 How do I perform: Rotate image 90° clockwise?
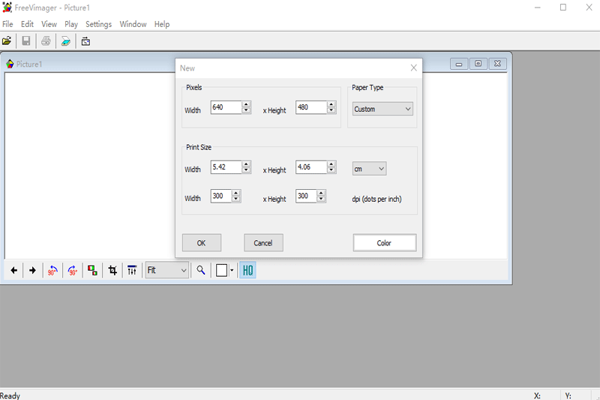click(x=73, y=270)
